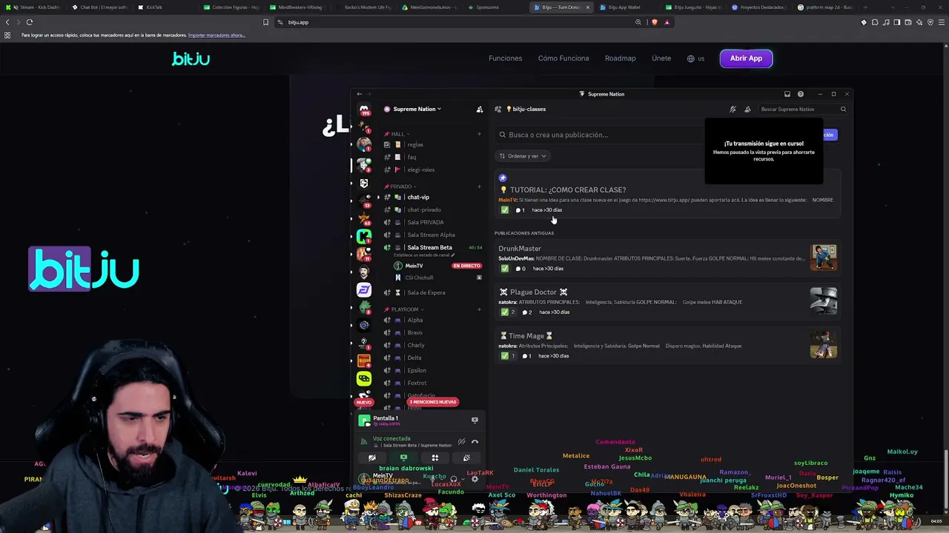
Task: Open the green Kick server icon
Action: (364, 236)
